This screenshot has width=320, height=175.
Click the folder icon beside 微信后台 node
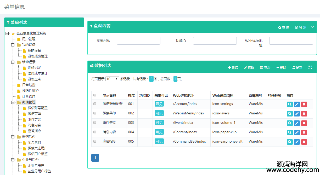click(x=19, y=137)
